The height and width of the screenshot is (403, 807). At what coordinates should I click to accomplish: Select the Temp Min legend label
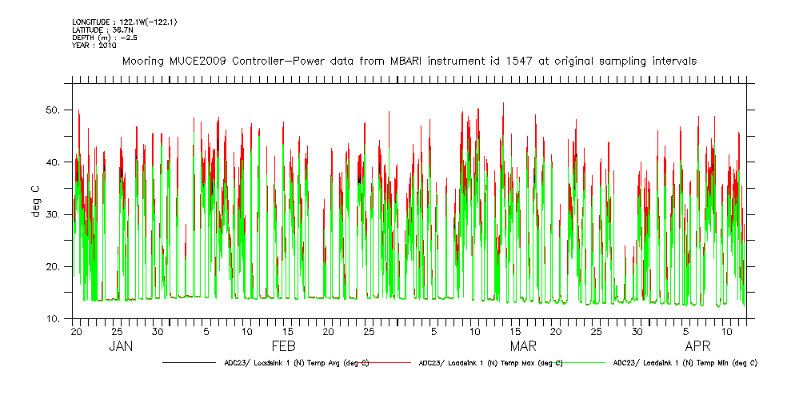click(x=685, y=362)
